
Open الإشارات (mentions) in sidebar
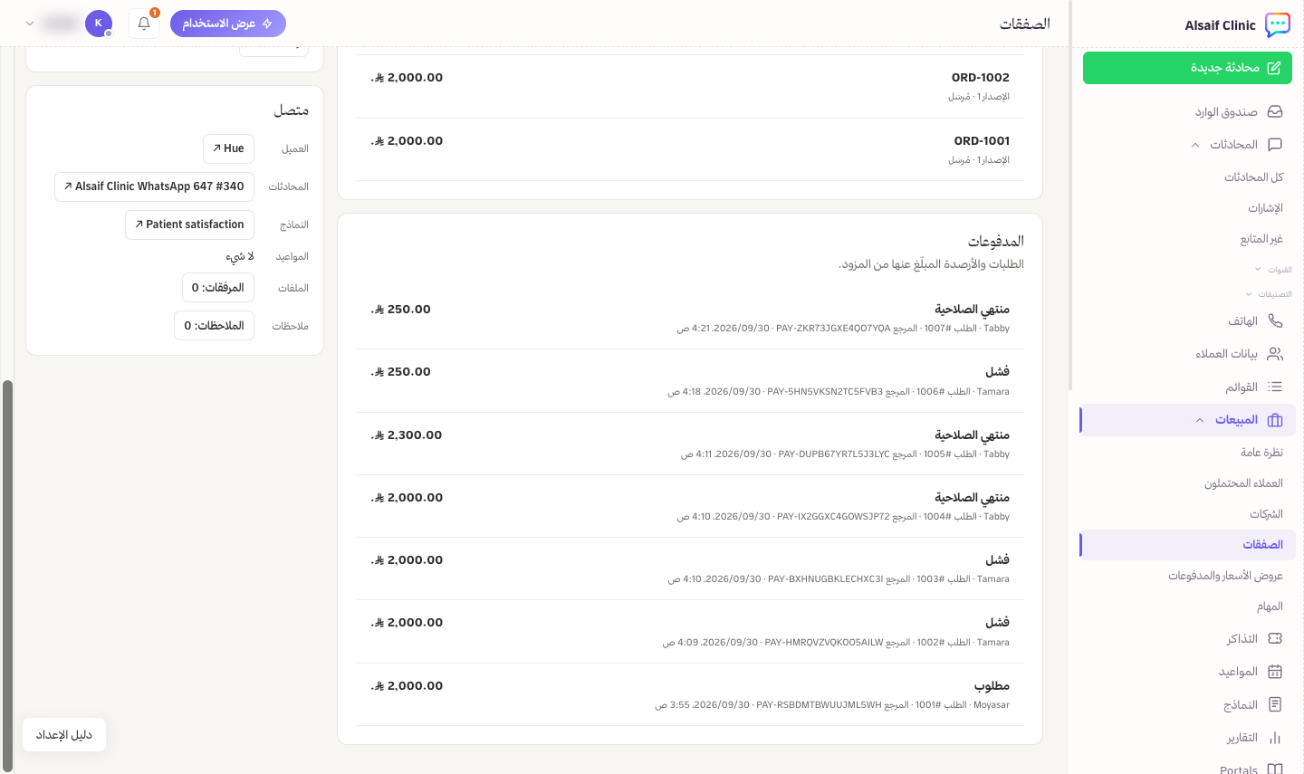click(x=1266, y=207)
